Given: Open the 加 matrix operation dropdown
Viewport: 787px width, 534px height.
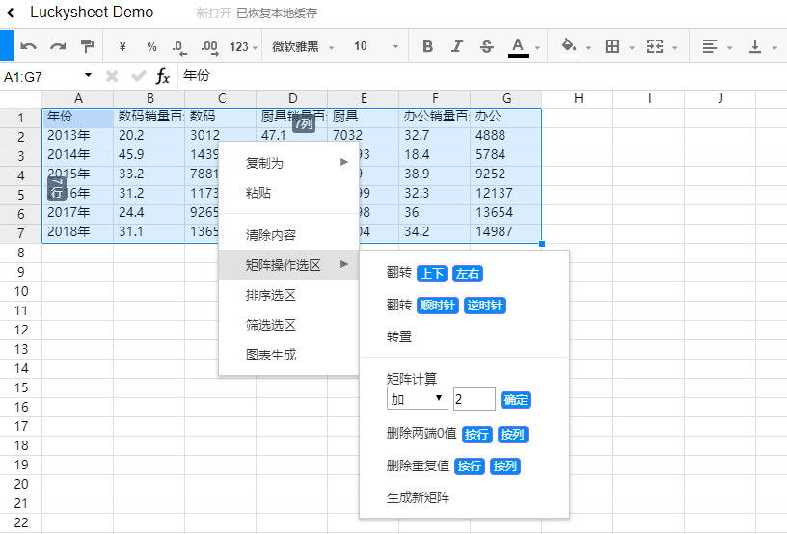Looking at the screenshot, I should [x=417, y=399].
